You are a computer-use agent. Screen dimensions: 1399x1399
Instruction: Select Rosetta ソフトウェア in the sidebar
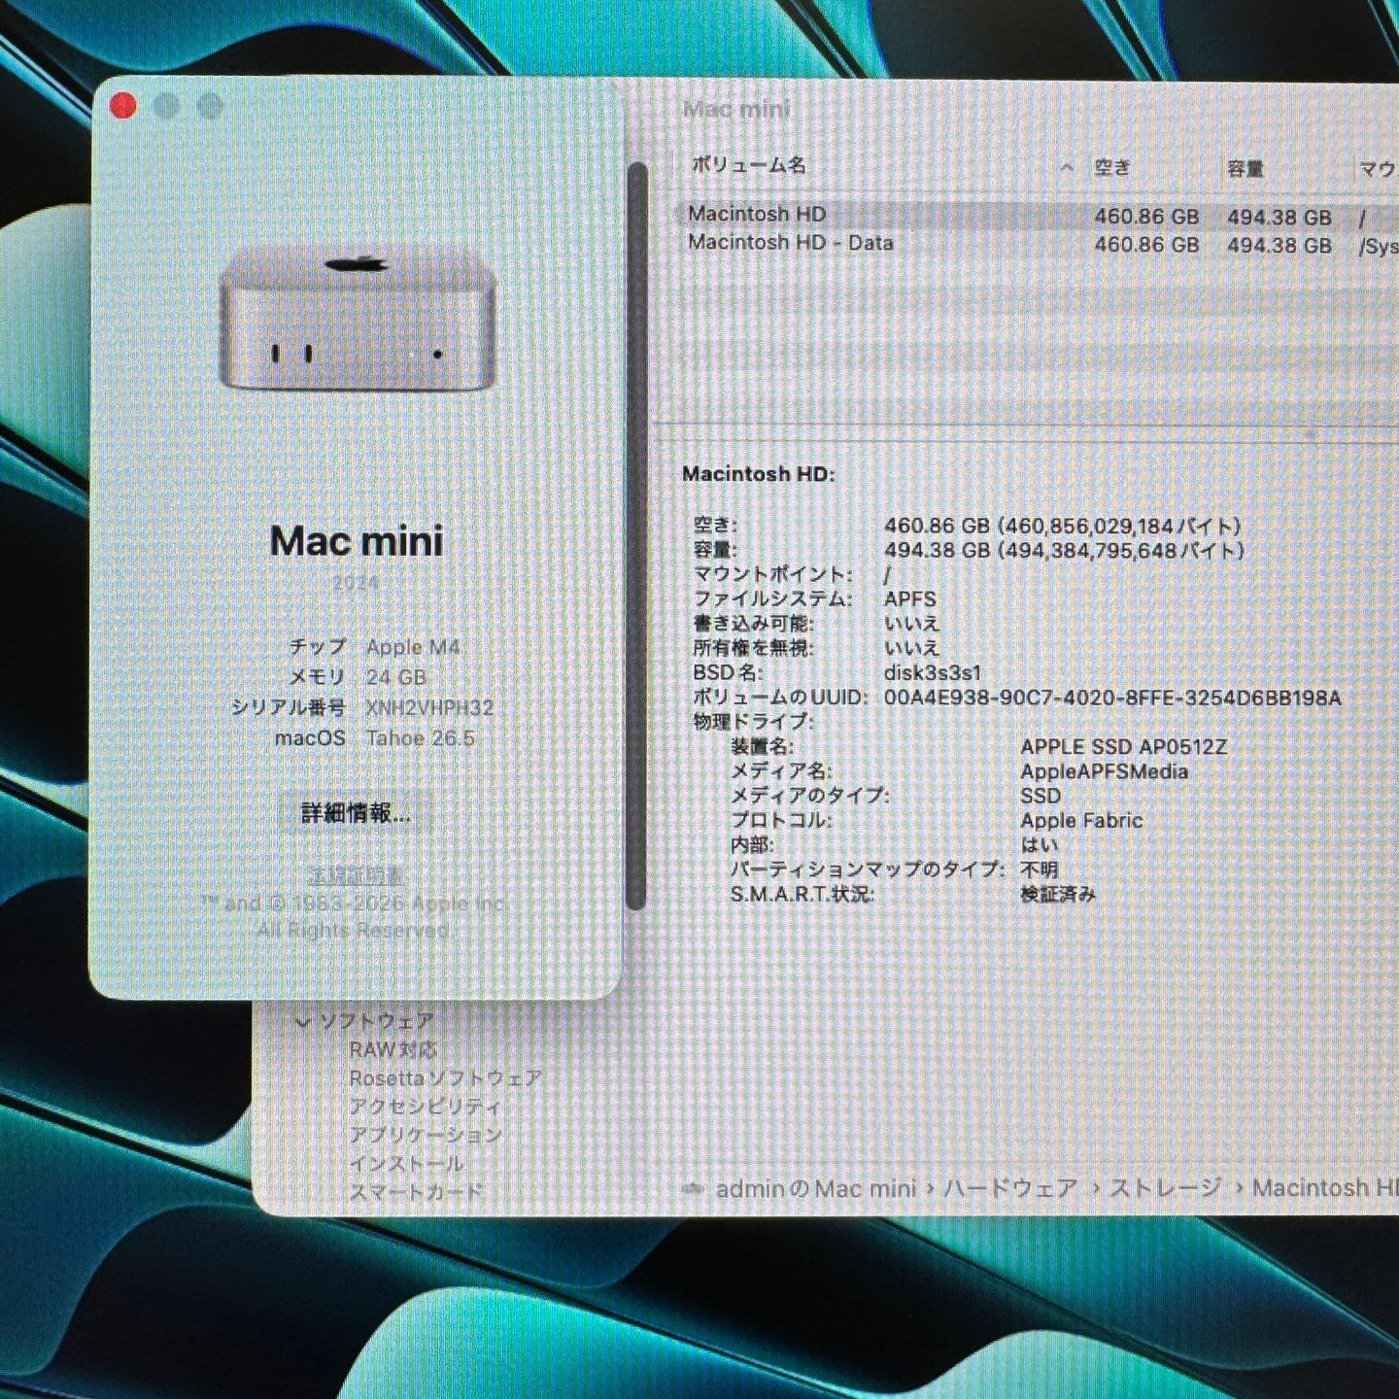point(445,1078)
